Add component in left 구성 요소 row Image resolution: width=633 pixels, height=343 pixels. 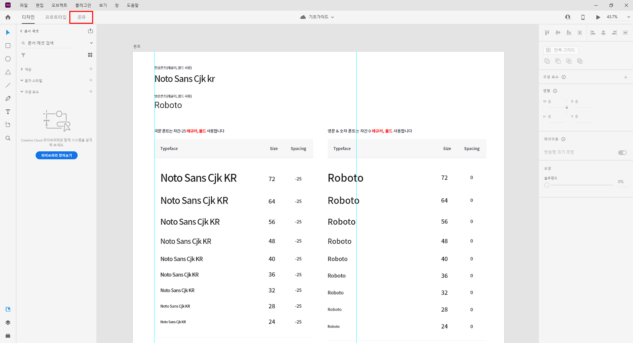(91, 92)
